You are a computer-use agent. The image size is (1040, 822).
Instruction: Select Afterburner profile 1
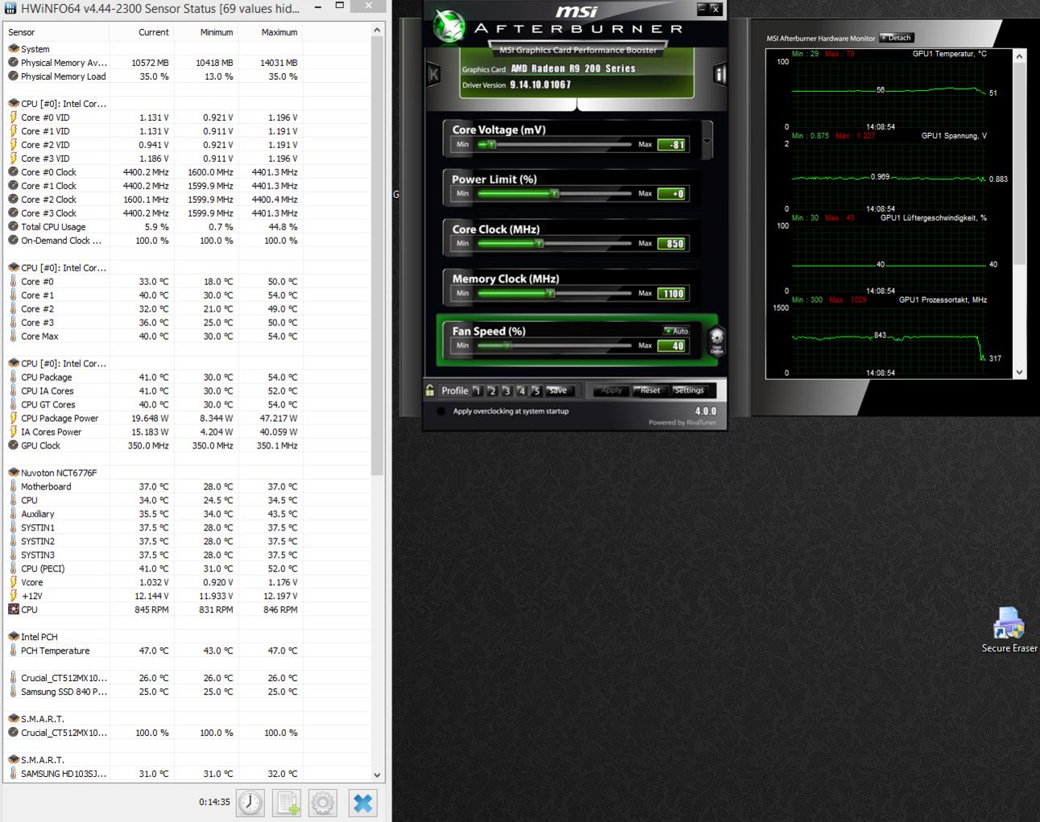pyautogui.click(x=477, y=390)
